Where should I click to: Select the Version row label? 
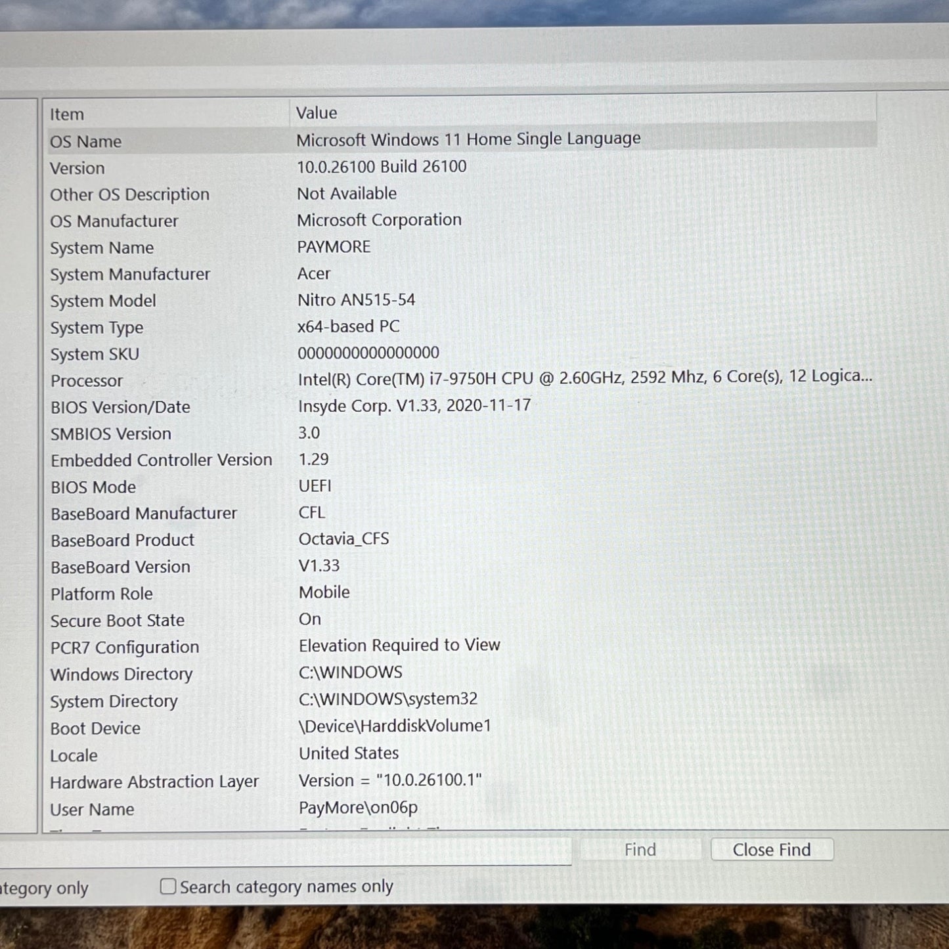point(77,168)
